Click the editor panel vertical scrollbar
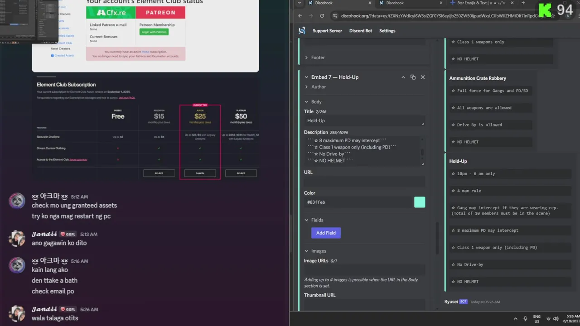The width and height of the screenshot is (580, 326). coord(437,238)
